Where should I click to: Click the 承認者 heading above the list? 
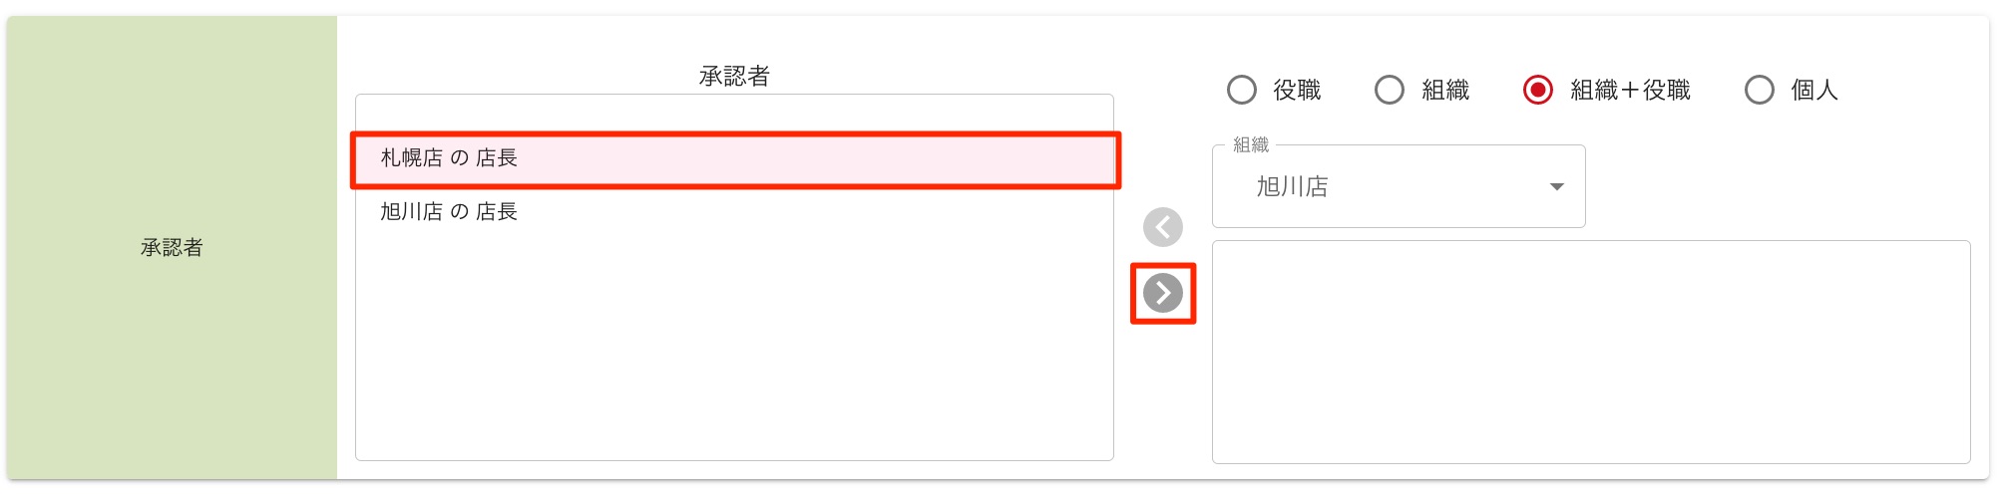click(x=734, y=76)
